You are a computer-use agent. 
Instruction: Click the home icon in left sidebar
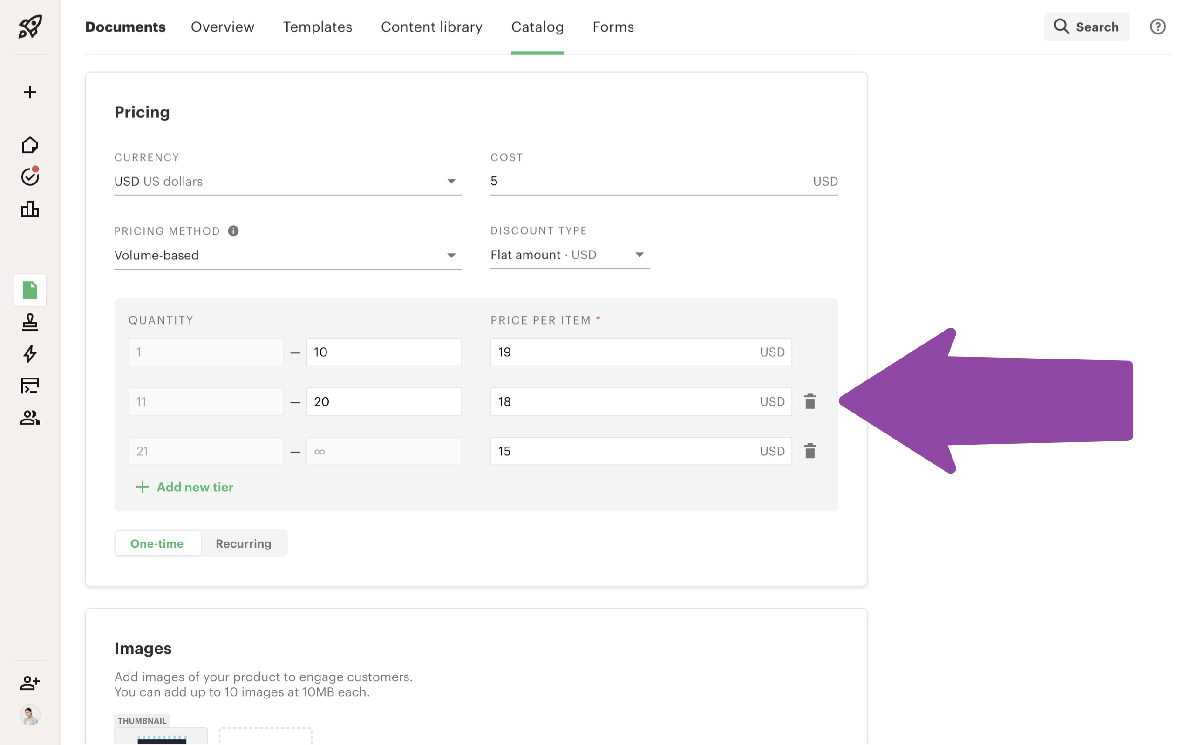tap(30, 145)
